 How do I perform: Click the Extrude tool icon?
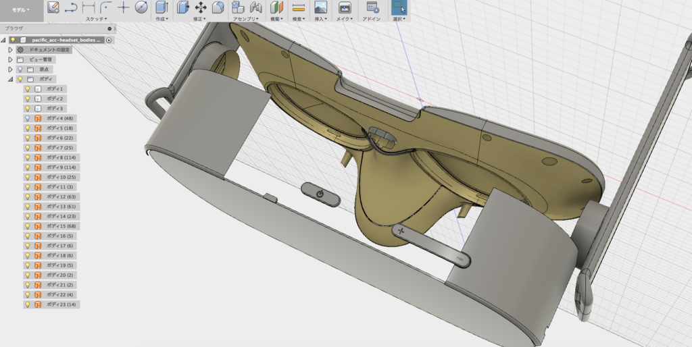point(162,7)
